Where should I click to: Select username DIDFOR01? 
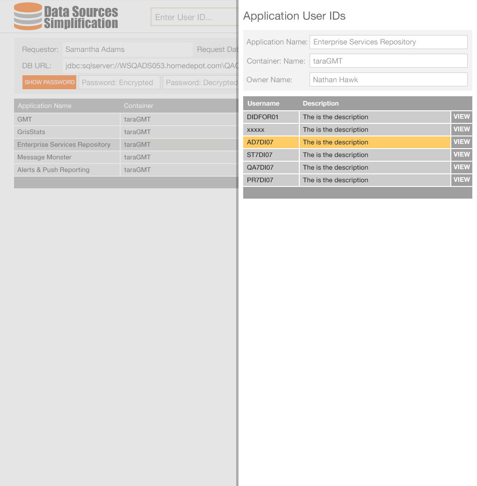[x=271, y=117]
